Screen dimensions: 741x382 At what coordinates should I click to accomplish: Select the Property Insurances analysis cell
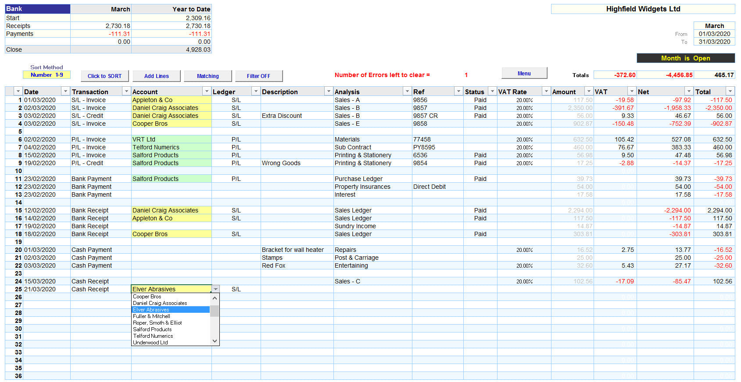(372, 187)
